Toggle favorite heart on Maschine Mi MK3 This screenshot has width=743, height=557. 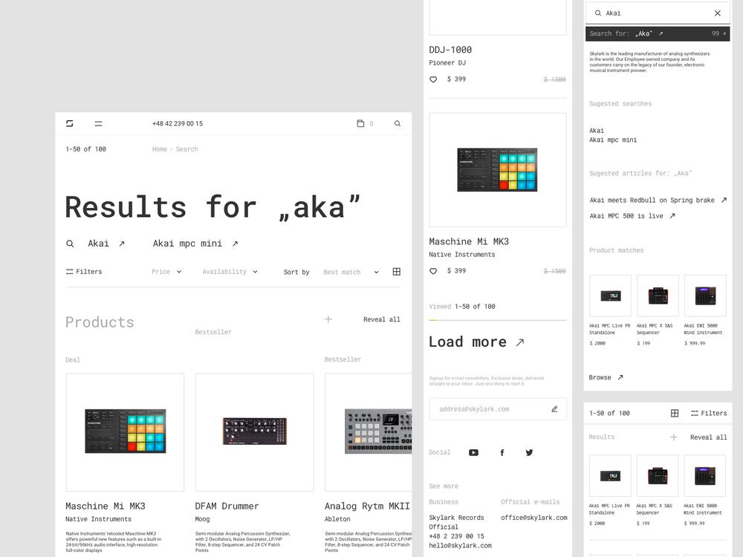pyautogui.click(x=433, y=271)
